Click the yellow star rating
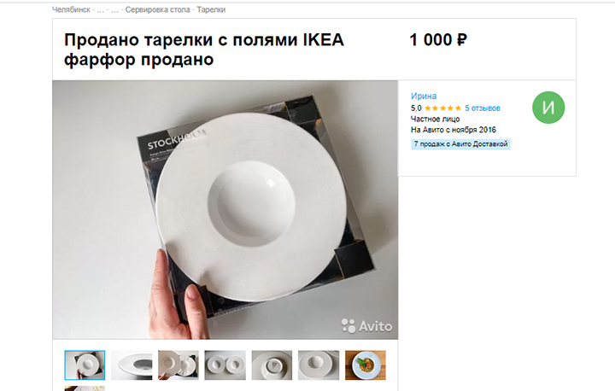This screenshot has width=615, height=391. [x=442, y=108]
